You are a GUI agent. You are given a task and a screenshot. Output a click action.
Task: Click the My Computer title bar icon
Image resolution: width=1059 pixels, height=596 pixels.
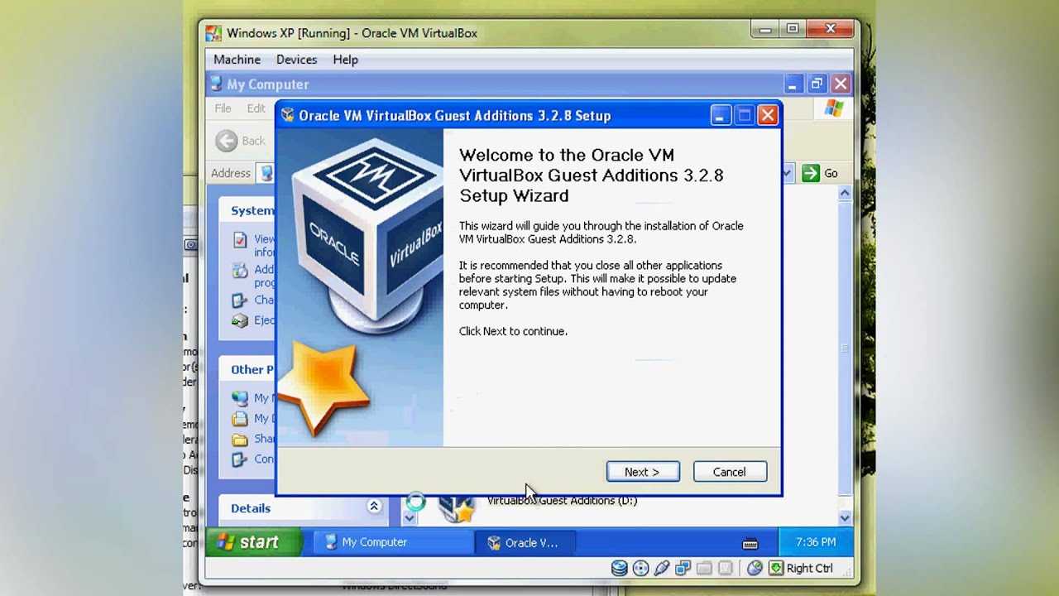click(x=216, y=84)
